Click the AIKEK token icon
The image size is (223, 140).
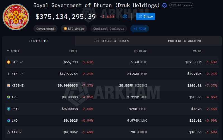coord(8,132)
